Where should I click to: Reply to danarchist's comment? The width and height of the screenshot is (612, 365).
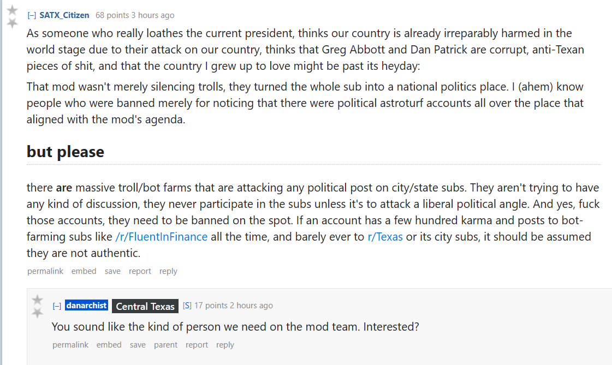(x=225, y=345)
